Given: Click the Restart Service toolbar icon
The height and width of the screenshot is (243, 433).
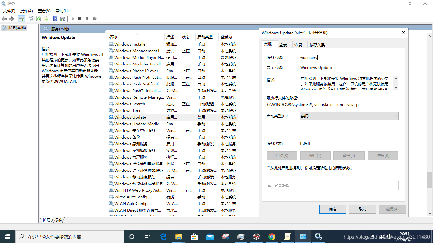Looking at the screenshot, I should click(94, 19).
